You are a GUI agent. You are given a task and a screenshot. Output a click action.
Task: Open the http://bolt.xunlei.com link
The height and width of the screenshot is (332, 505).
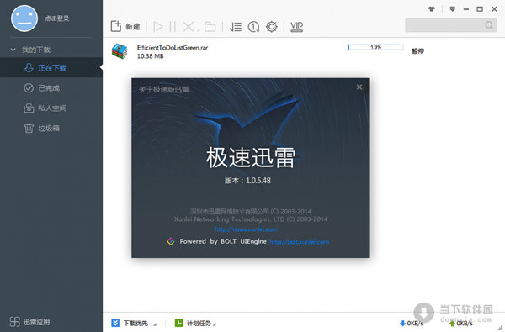(x=299, y=242)
